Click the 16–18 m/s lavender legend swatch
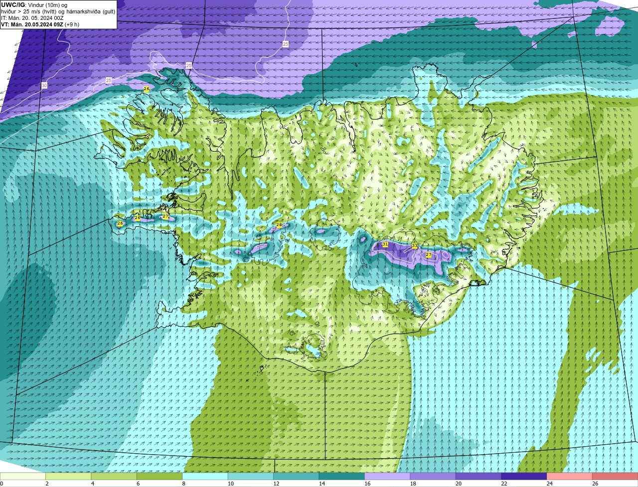Screen dimensions: 638x487 point(387,476)
